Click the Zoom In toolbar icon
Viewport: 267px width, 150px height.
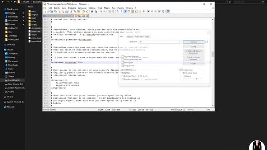(101, 11)
